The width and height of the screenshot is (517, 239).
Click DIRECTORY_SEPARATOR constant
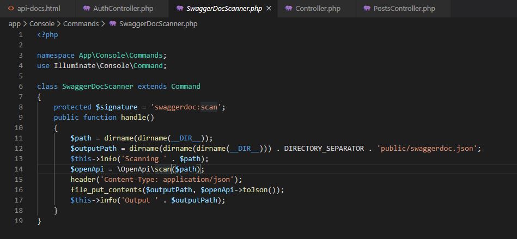tap(324, 148)
